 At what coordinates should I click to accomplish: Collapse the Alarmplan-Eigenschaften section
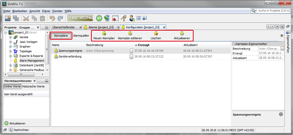(234, 44)
